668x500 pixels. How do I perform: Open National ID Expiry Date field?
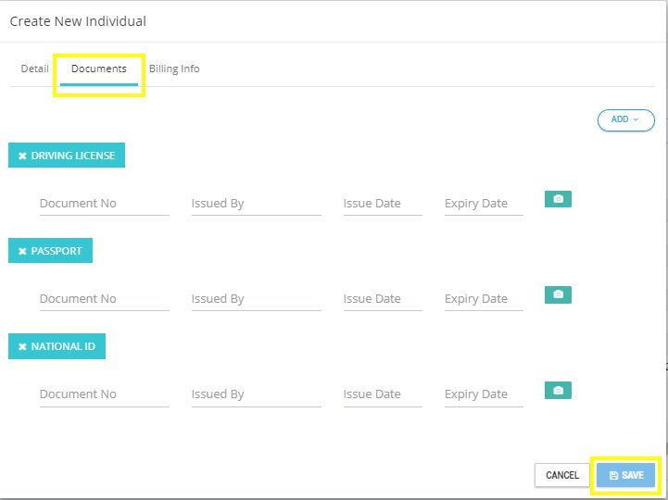[x=484, y=394]
